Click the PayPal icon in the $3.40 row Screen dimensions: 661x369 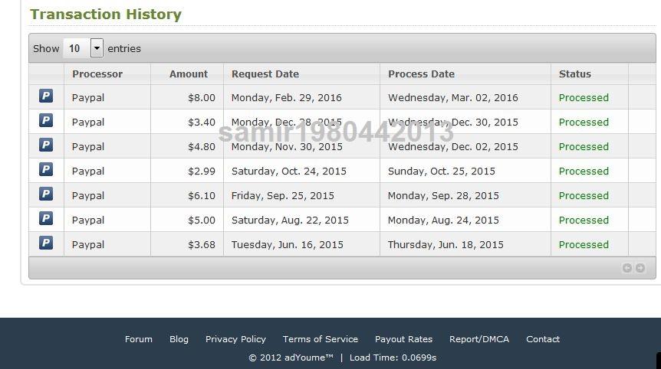click(46, 120)
